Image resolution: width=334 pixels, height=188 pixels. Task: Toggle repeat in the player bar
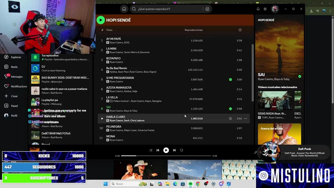point(181,150)
